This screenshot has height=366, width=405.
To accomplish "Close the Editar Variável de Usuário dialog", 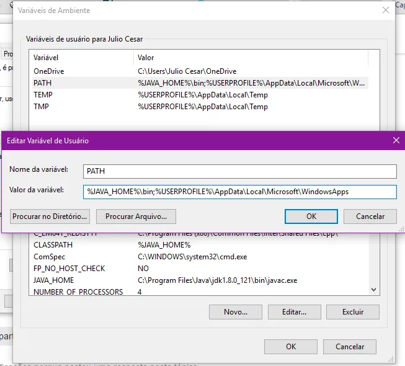I will 396,140.
